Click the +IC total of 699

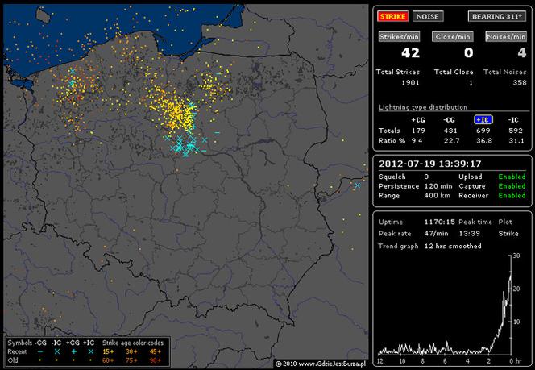click(x=483, y=131)
